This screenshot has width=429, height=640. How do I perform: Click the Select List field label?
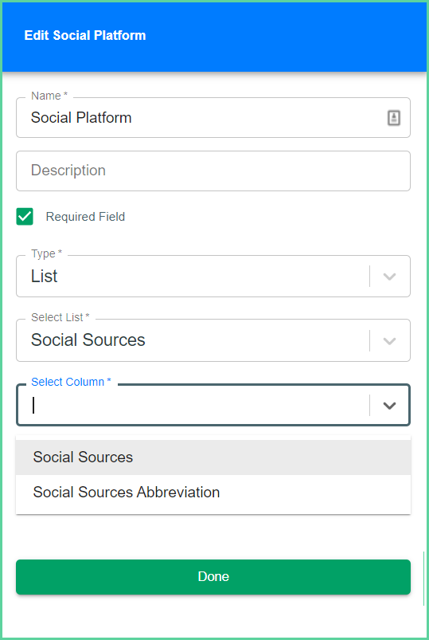[60, 317]
